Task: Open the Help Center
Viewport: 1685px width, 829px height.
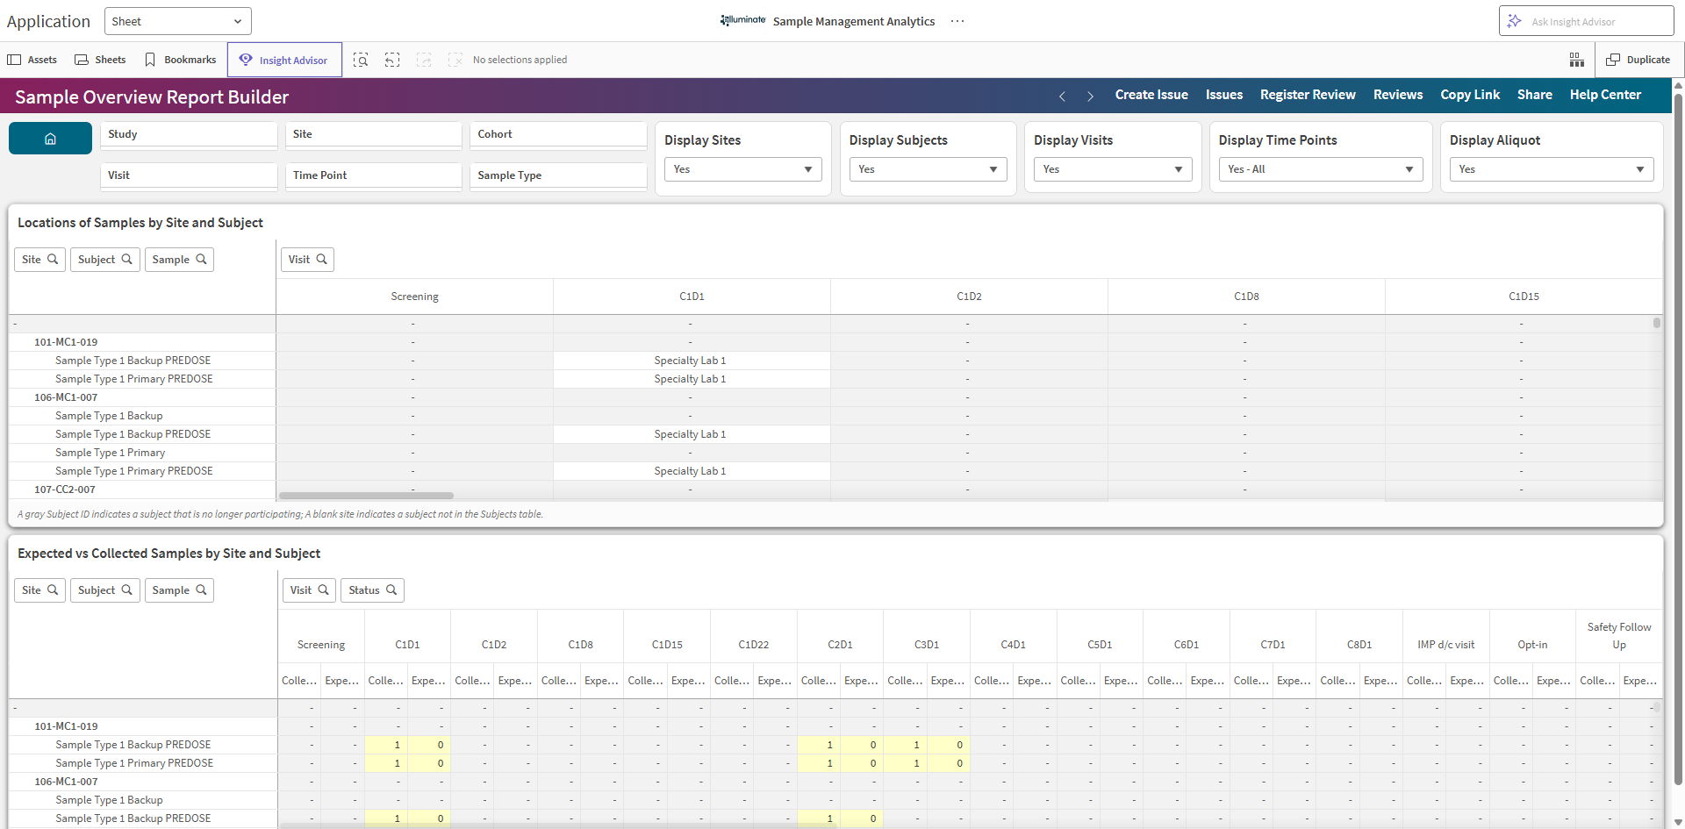Action: [1605, 95]
